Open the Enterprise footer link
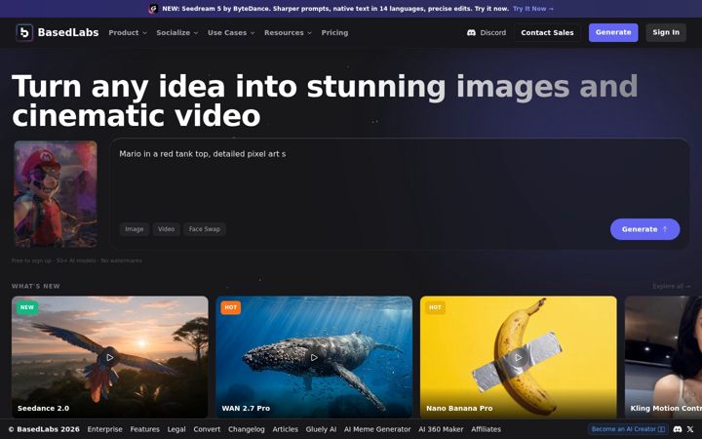This screenshot has width=702, height=439. tap(104, 429)
